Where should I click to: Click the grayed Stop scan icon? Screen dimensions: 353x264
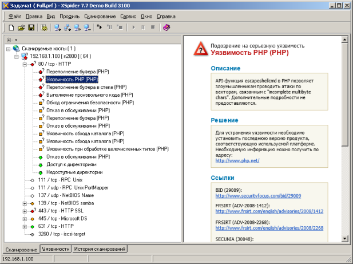click(x=153, y=27)
